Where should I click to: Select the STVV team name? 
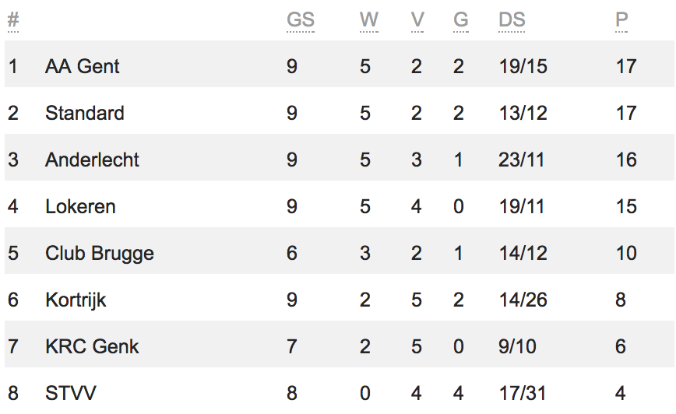[71, 393]
